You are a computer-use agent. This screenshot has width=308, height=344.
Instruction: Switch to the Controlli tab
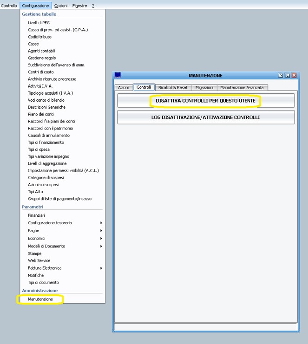click(144, 87)
